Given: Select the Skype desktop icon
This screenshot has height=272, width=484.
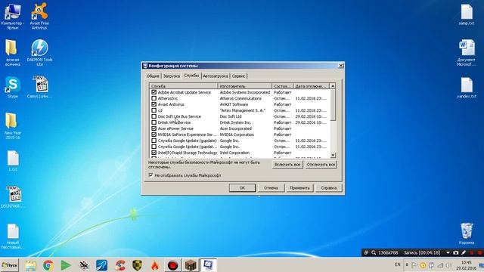Looking at the screenshot, I should click(13, 88).
